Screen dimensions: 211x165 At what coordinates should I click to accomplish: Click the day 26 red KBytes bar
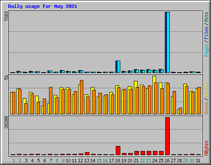pos(167,136)
